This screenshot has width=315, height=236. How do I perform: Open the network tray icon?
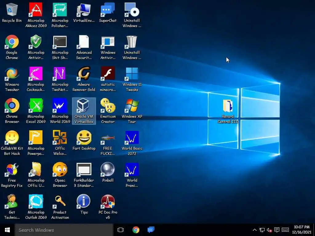[262, 230]
